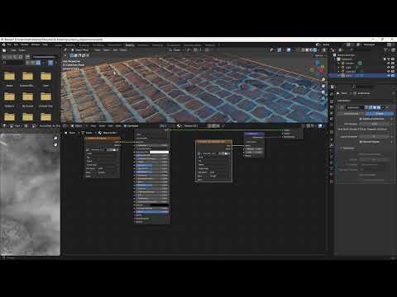Select Catmull-Clark subdivision type
This screenshot has width=397, height=297.
[x=352, y=113]
